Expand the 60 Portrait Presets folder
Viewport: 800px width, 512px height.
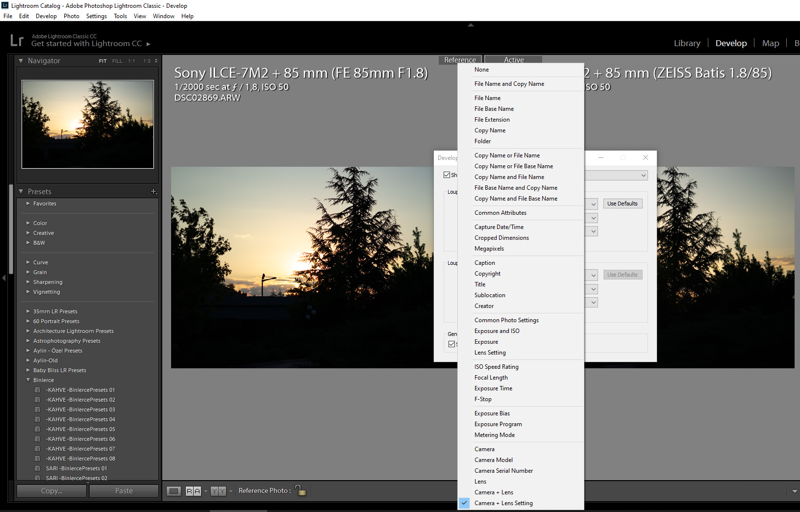pyautogui.click(x=28, y=321)
